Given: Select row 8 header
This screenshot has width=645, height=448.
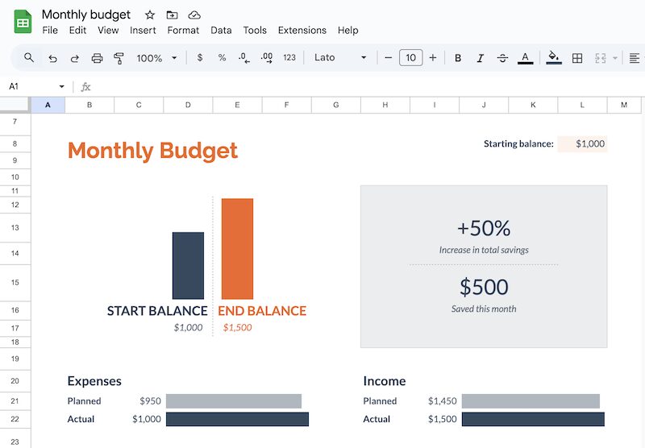Looking at the screenshot, I should click(15, 144).
